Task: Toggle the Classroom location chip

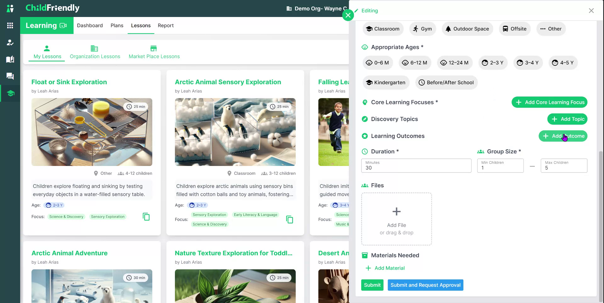Action: (383, 29)
